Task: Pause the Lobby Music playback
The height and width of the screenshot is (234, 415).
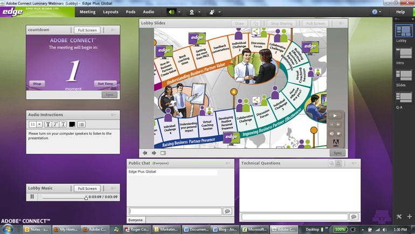Action: tap(32, 197)
